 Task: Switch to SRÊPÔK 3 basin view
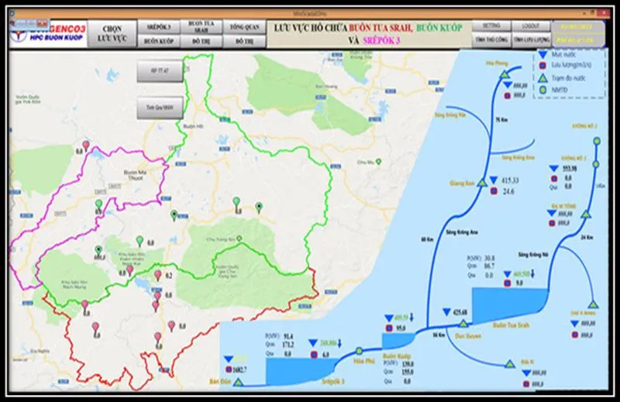point(160,26)
